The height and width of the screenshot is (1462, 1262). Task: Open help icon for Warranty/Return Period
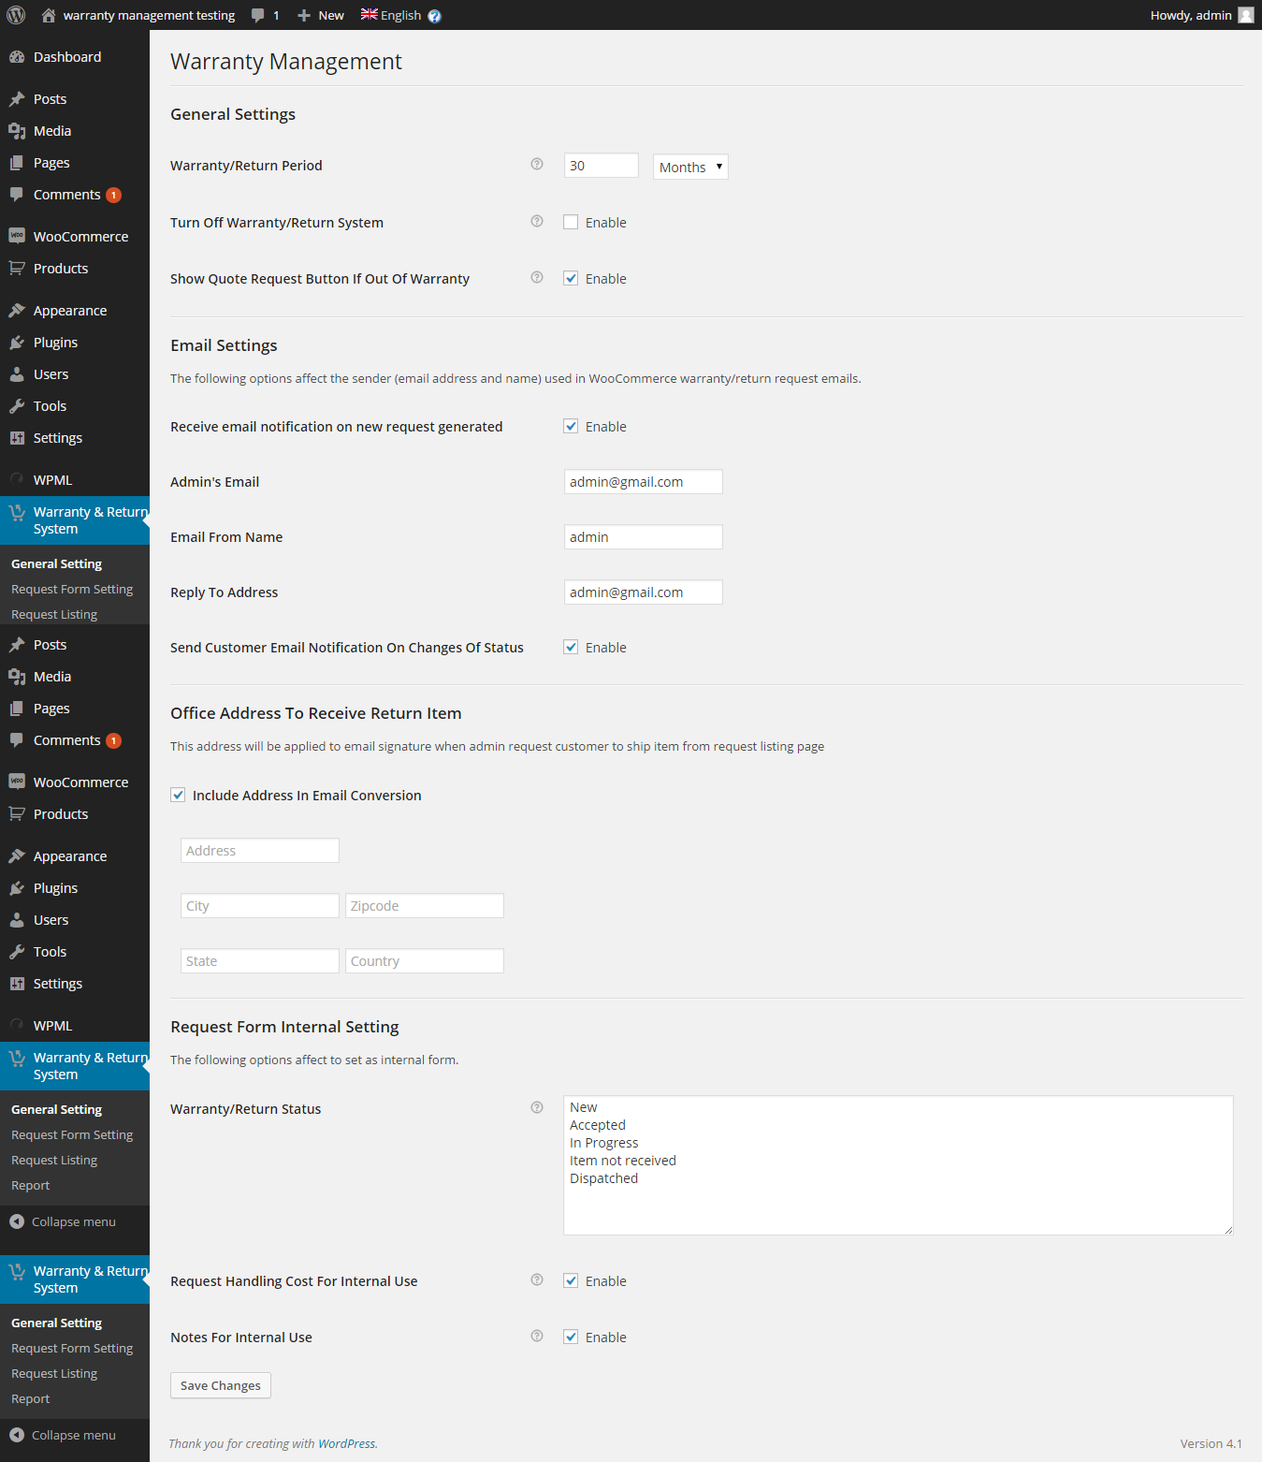click(537, 164)
